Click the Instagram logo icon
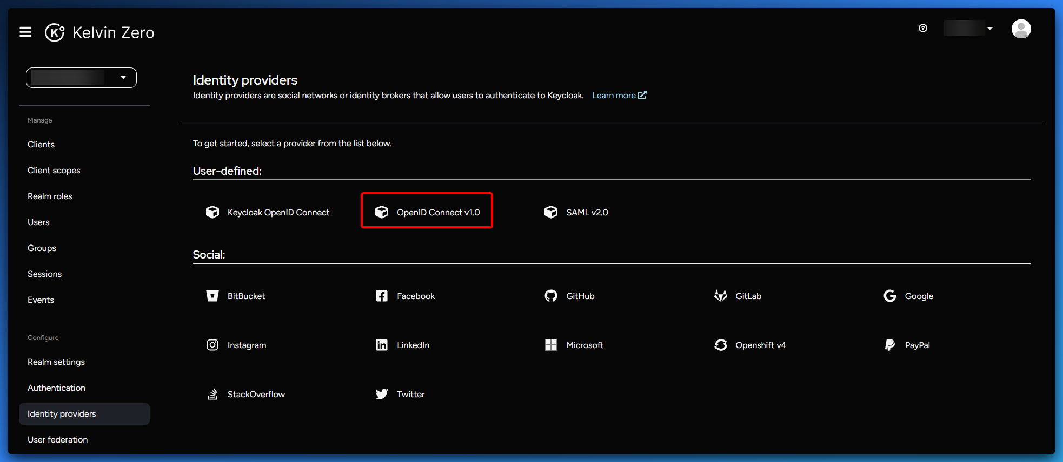The width and height of the screenshot is (1063, 462). (212, 345)
